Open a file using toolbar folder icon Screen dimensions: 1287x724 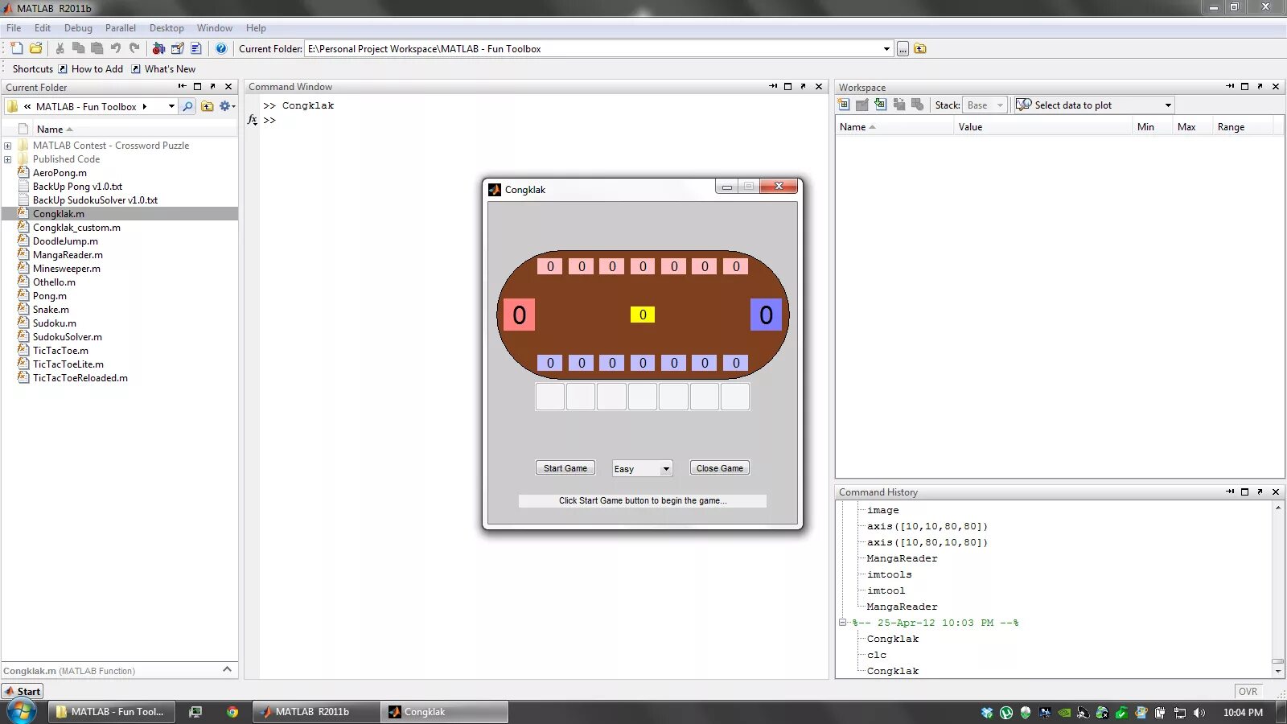(x=36, y=48)
